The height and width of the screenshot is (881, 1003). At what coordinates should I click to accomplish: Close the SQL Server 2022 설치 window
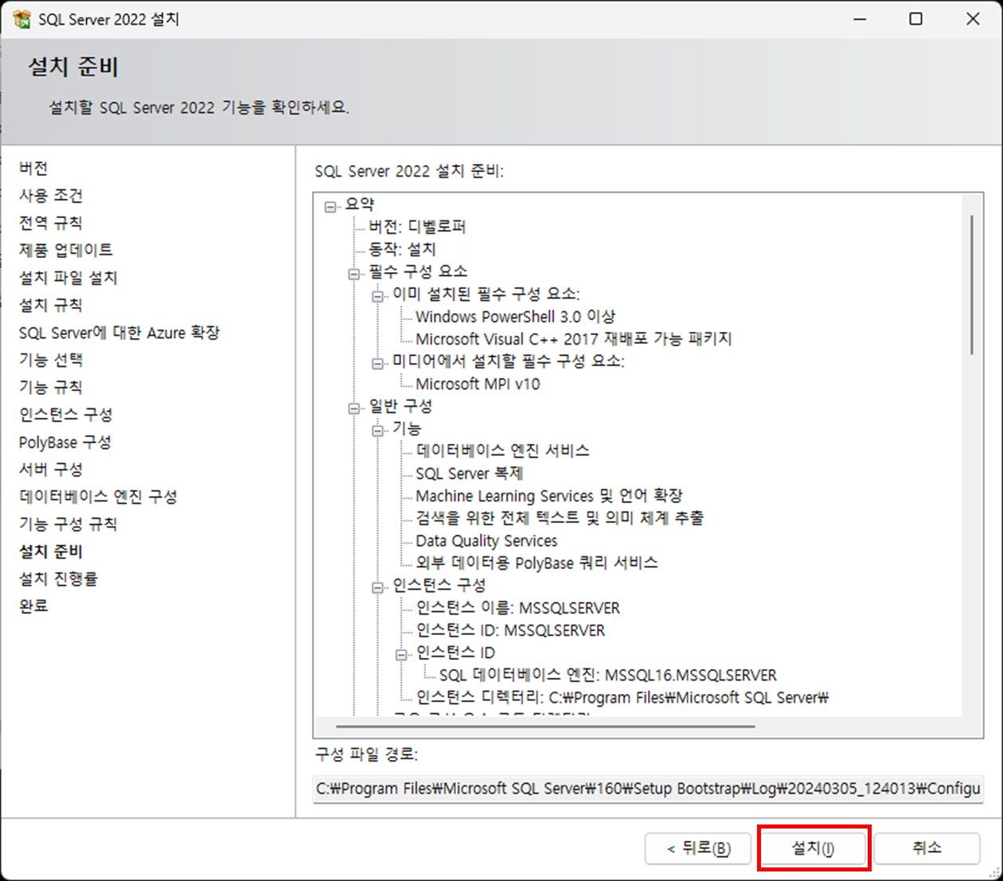[973, 18]
